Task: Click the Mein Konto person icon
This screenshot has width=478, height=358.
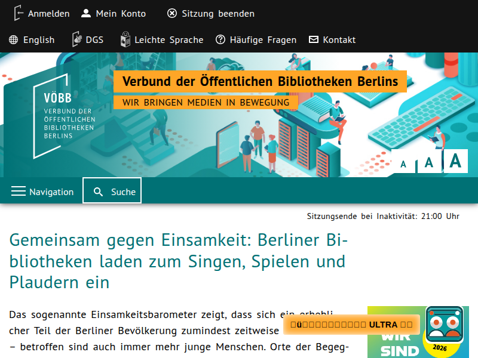Action: pyautogui.click(x=86, y=13)
